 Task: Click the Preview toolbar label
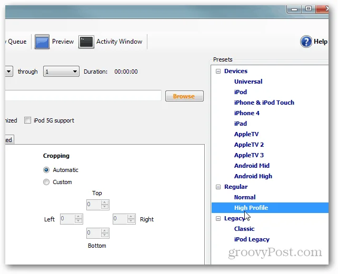[63, 42]
